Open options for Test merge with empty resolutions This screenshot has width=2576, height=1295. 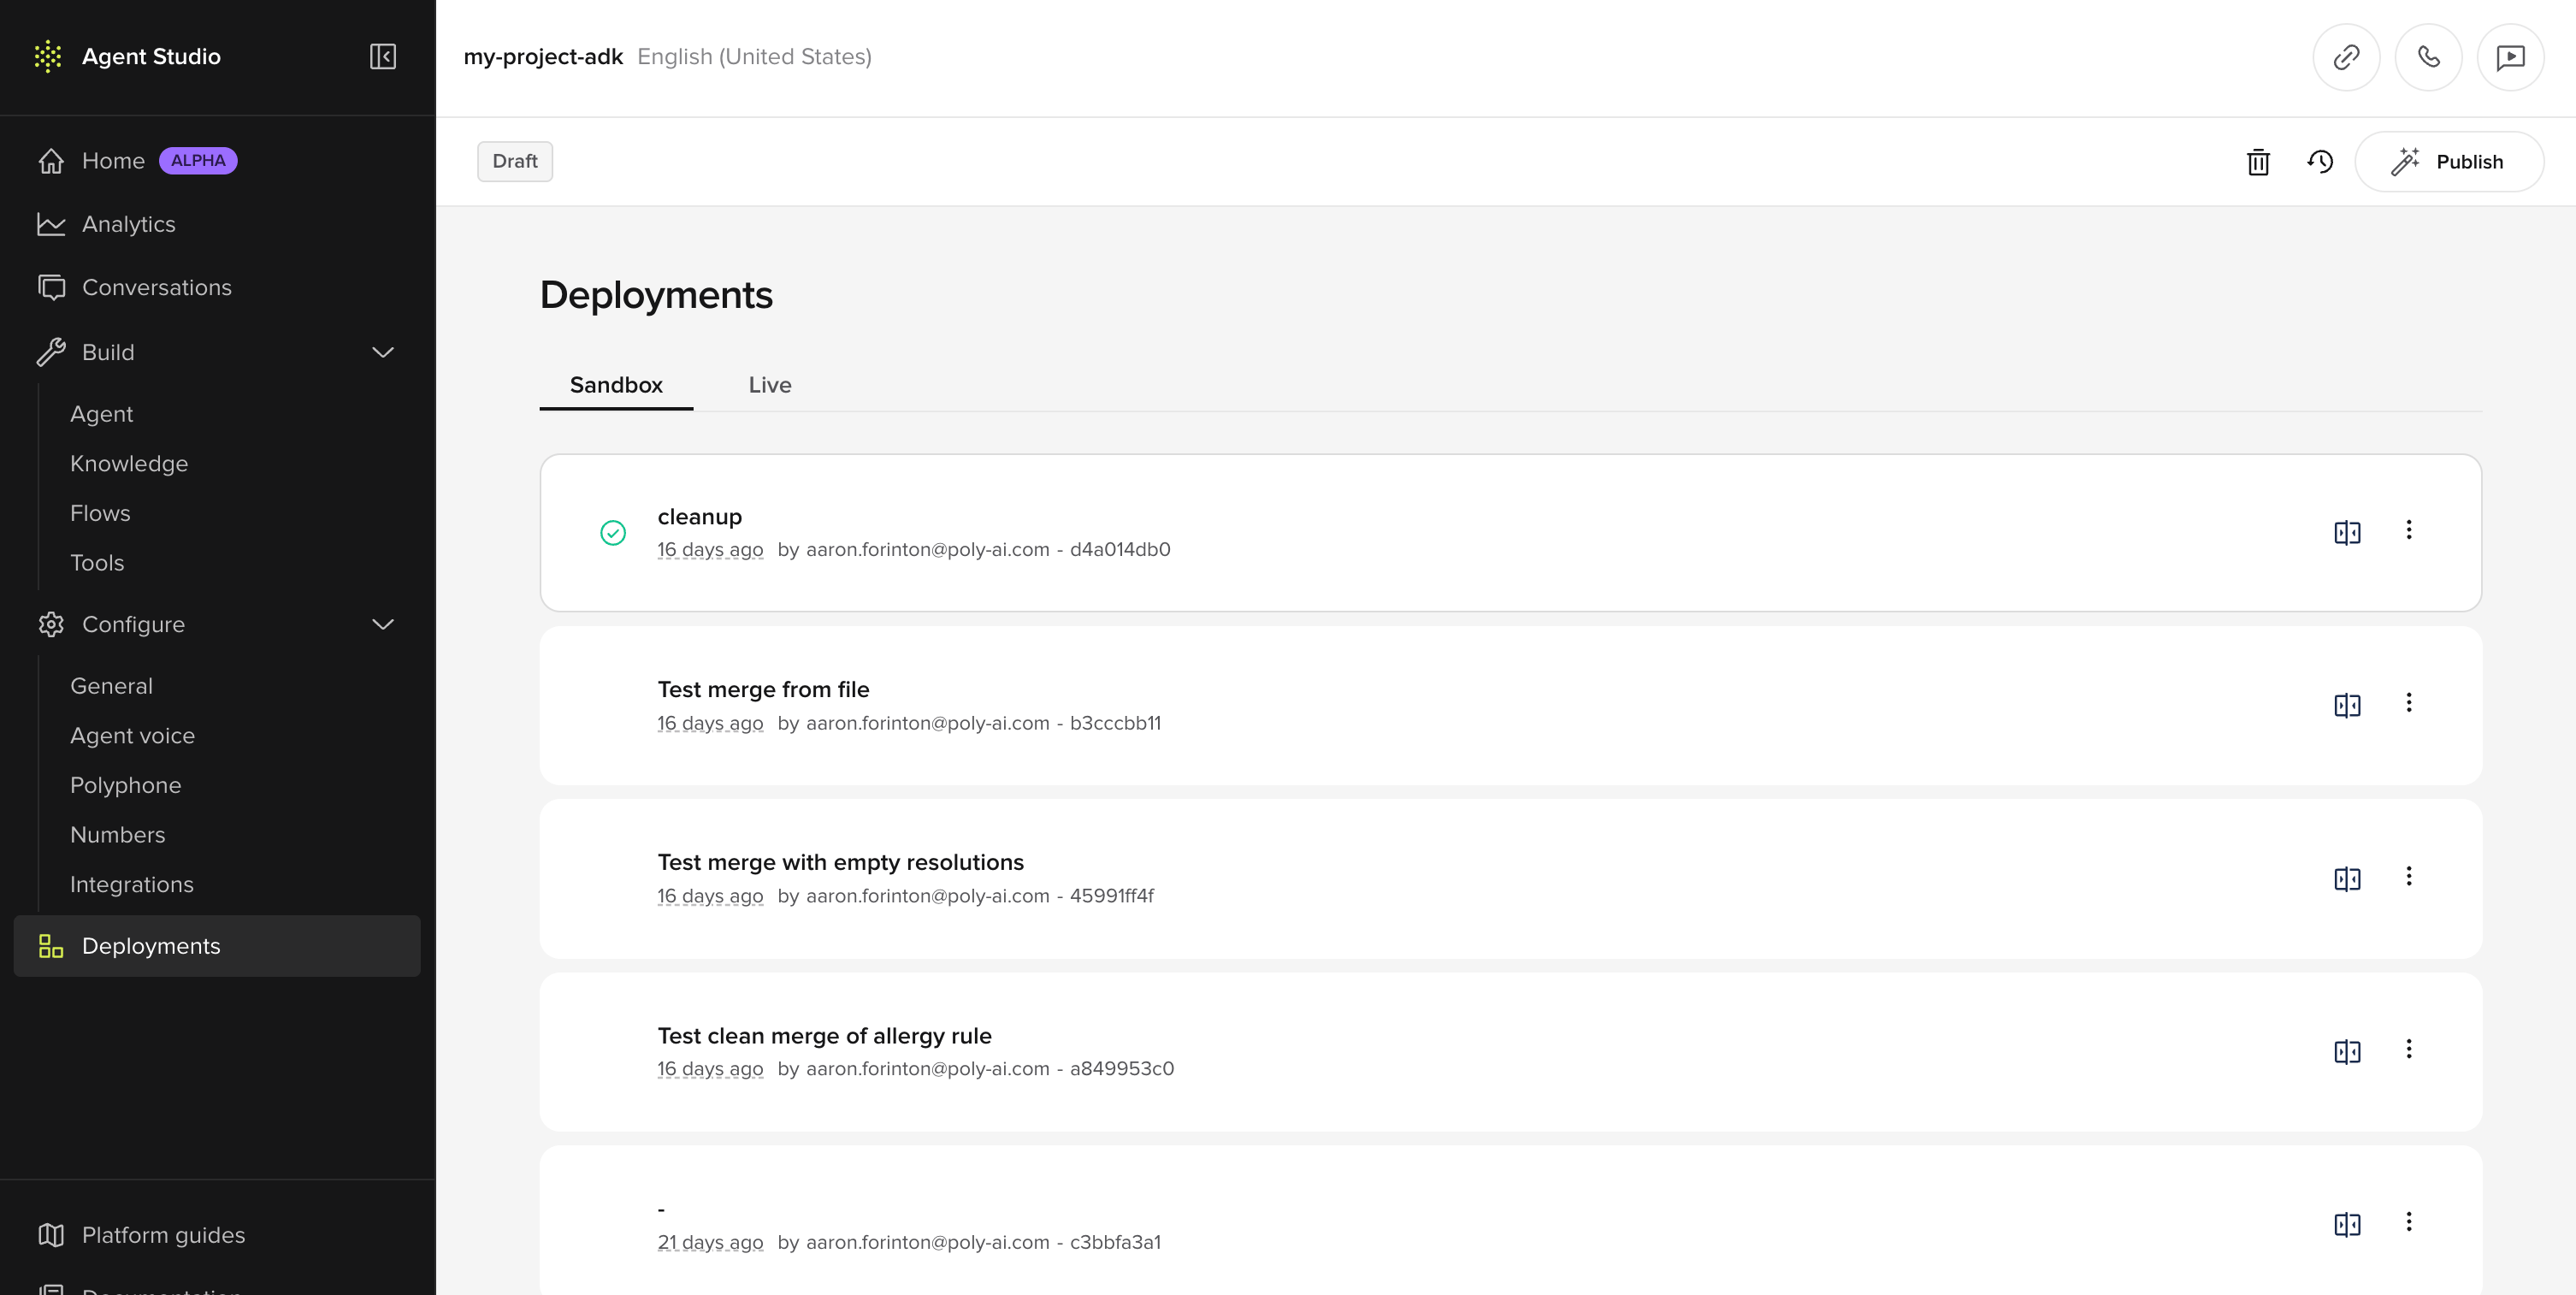[2409, 876]
